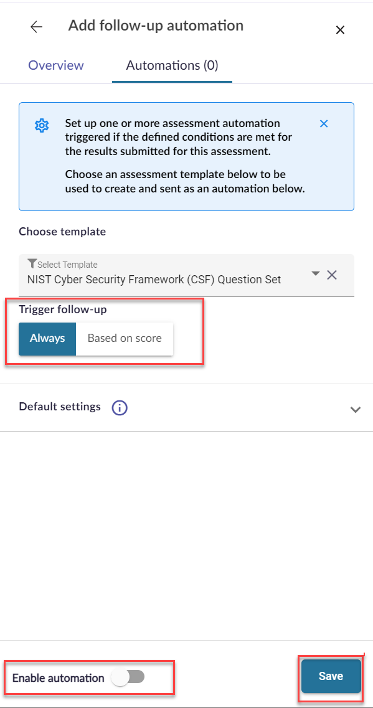Open the Automations (0) tab
373x708 pixels.
pos(172,65)
